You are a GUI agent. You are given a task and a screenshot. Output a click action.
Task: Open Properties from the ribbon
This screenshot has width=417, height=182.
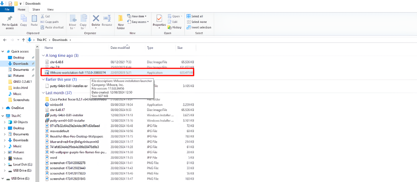click(159, 19)
